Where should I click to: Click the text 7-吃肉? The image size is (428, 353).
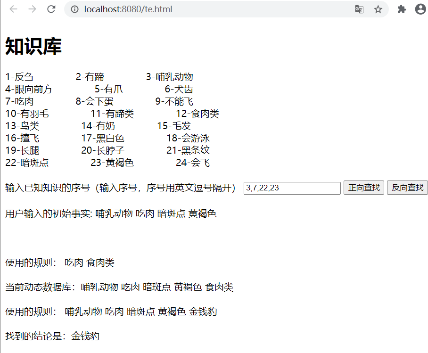(19, 101)
